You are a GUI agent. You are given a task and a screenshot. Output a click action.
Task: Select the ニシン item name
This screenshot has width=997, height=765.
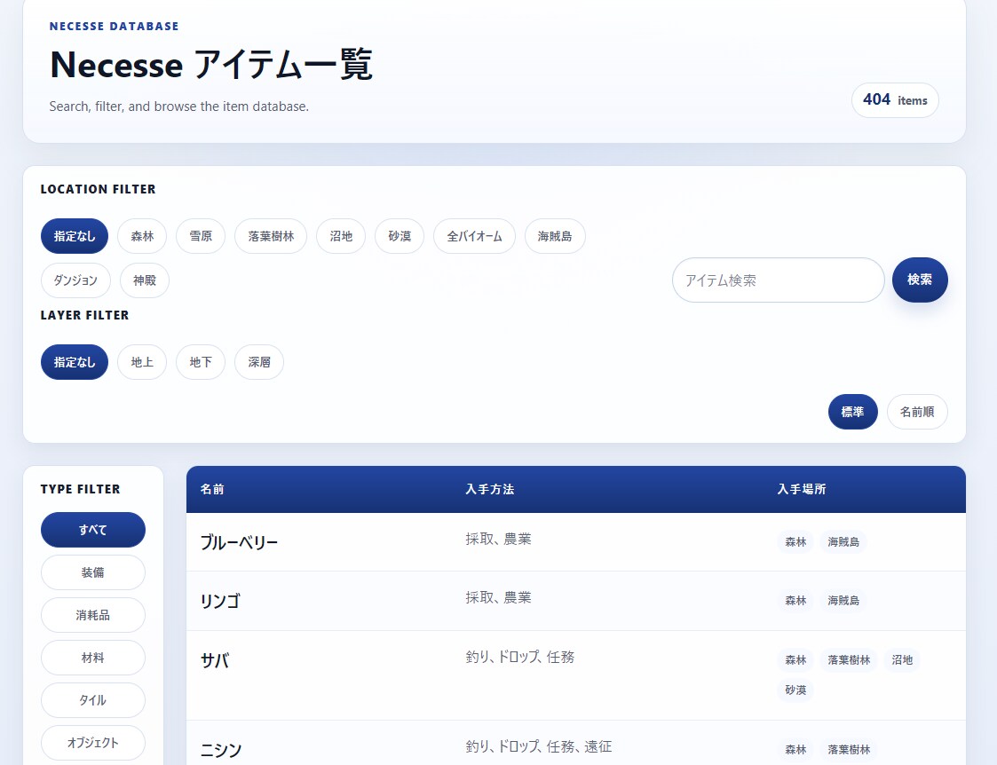tap(221, 751)
